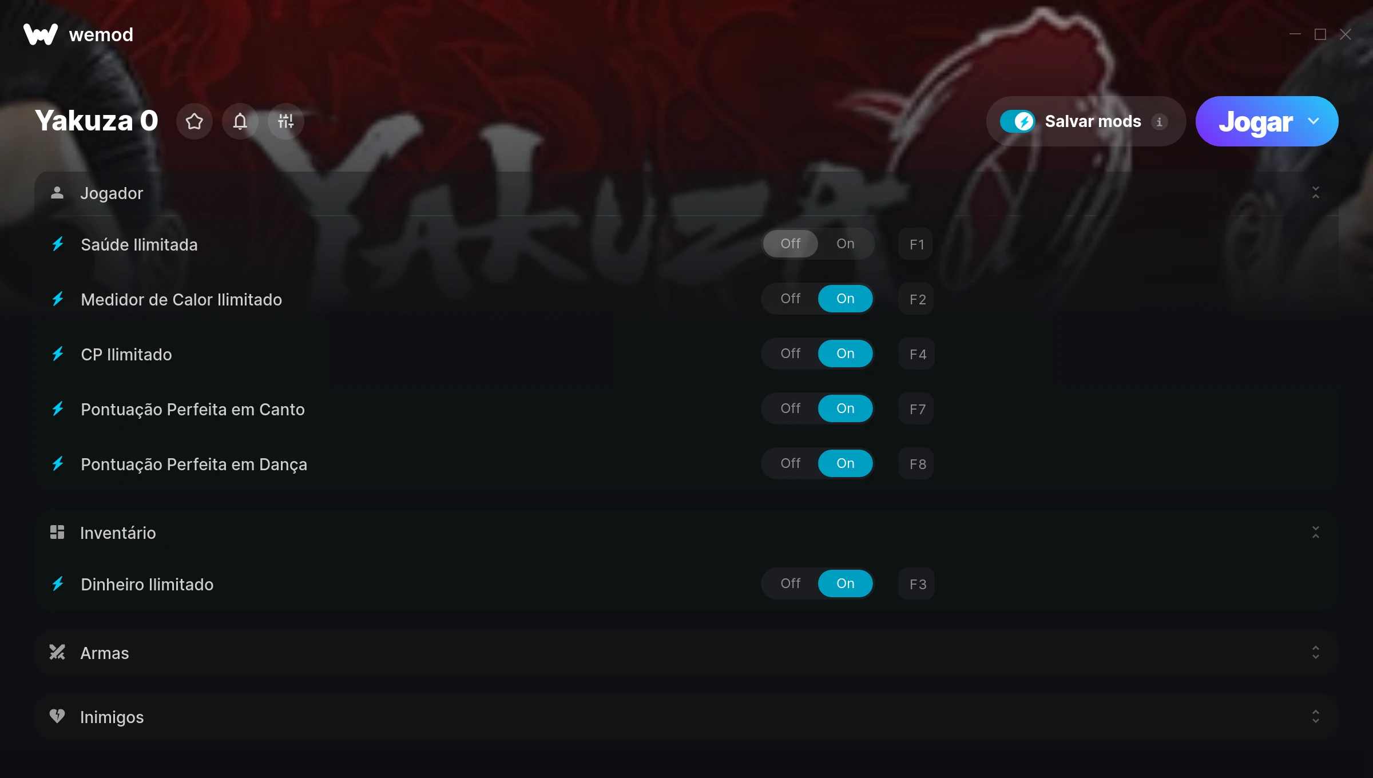Click the Inimigos broken heart icon

tap(57, 716)
